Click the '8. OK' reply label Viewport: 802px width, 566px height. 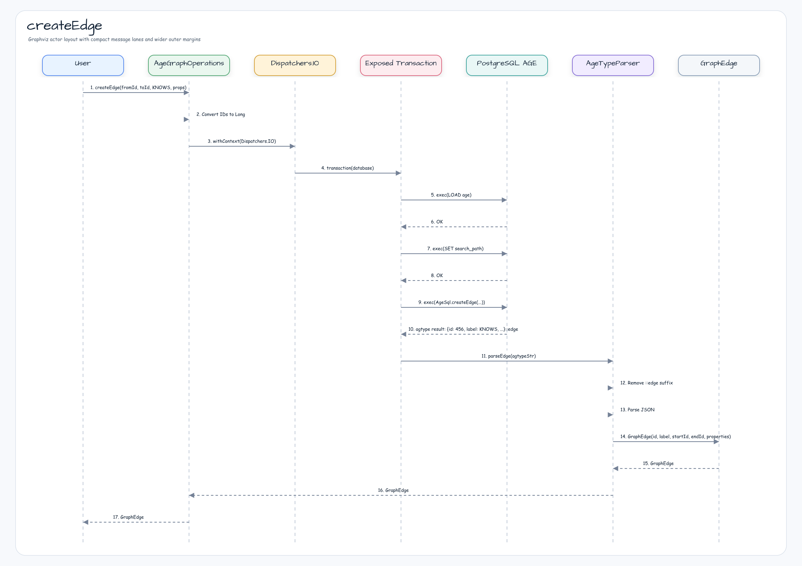coord(437,276)
